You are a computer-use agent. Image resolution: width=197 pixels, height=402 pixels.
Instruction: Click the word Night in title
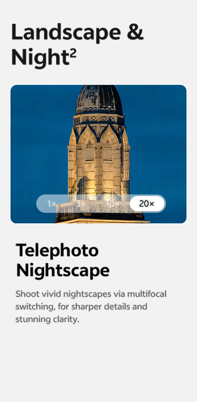pyautogui.click(x=40, y=58)
